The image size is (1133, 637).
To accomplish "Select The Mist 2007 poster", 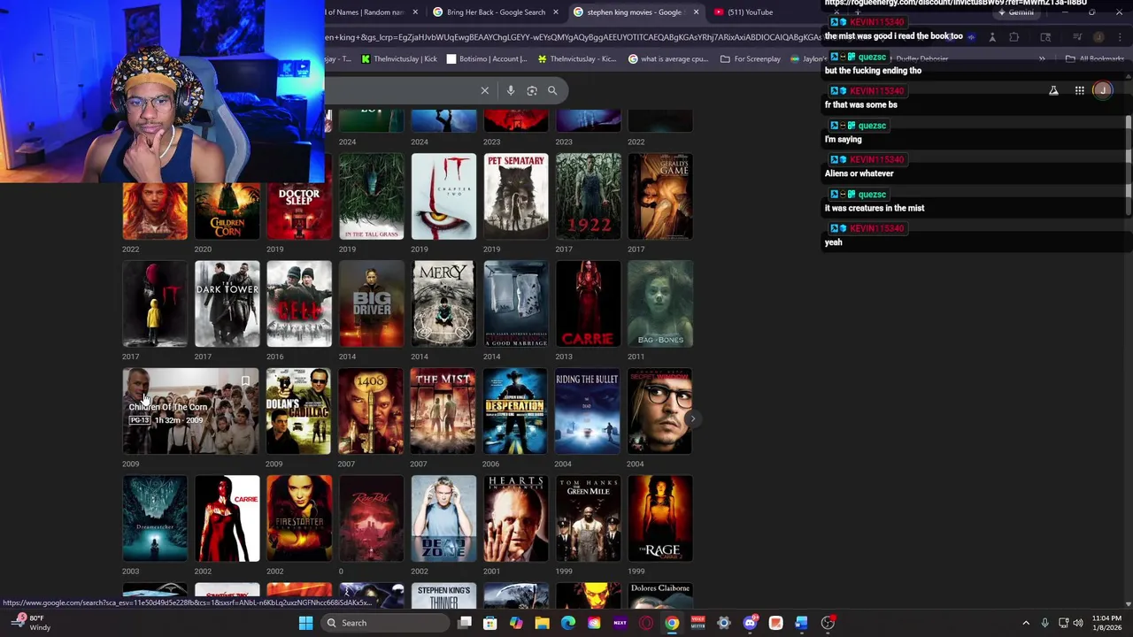I will click(x=443, y=411).
